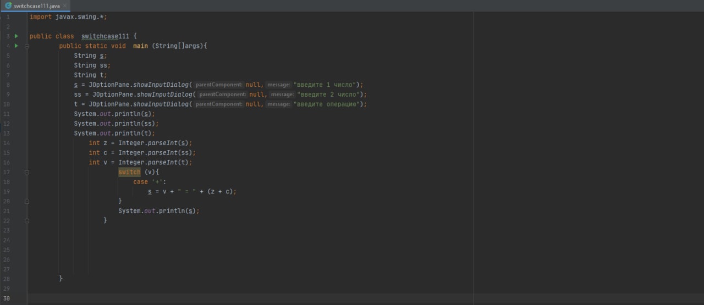The width and height of the screenshot is (704, 305).
Task: Click the highlighted switch keyword
Action: 129,172
